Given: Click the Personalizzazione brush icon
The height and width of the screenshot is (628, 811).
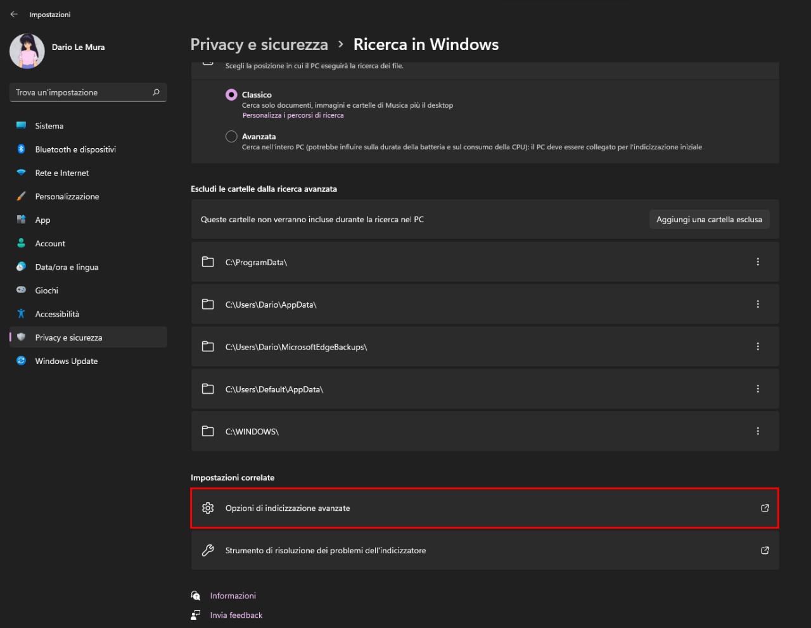Looking at the screenshot, I should click(21, 196).
